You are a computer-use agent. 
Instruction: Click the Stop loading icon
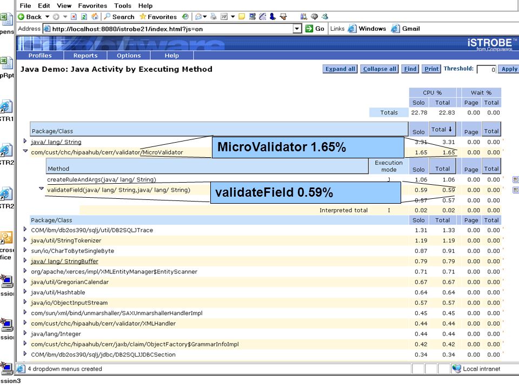(74, 17)
